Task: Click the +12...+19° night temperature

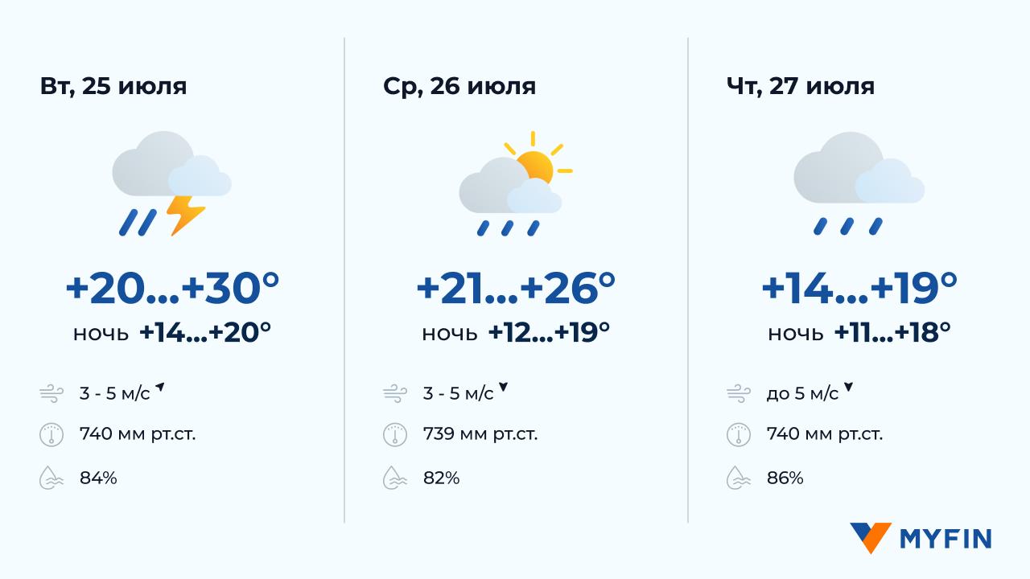Action: pyautogui.click(x=549, y=331)
